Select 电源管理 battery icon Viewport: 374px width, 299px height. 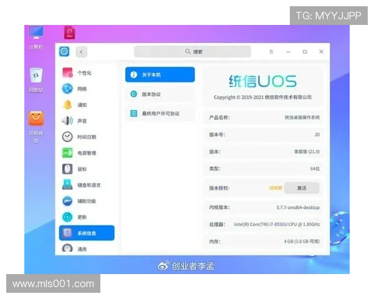(67, 153)
